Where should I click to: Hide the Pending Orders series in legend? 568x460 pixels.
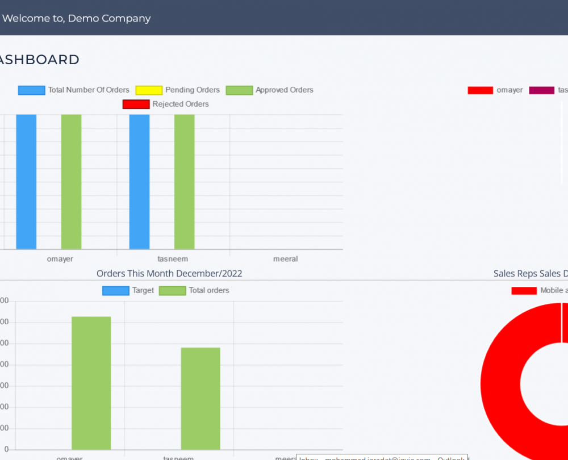(x=185, y=90)
